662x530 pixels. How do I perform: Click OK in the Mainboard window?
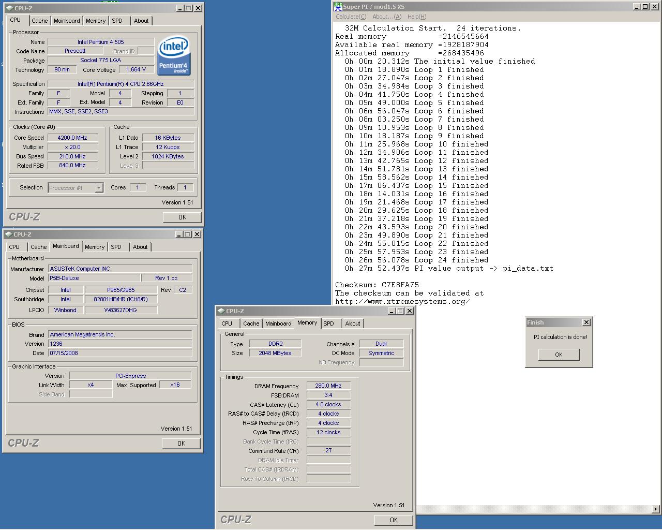click(181, 444)
